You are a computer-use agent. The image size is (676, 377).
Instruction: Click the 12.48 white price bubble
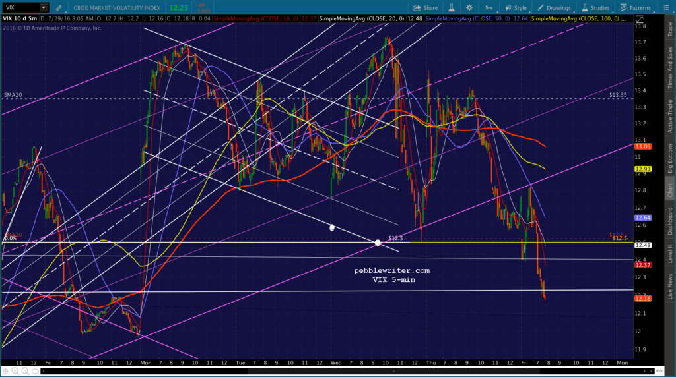pos(642,245)
